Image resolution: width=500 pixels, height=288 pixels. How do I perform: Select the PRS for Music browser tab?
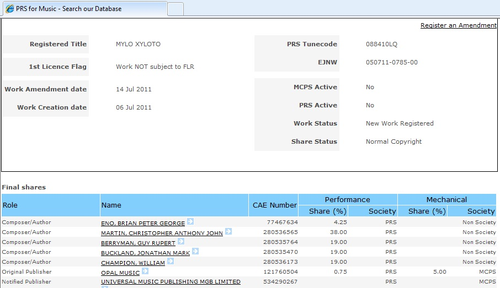coord(85,9)
